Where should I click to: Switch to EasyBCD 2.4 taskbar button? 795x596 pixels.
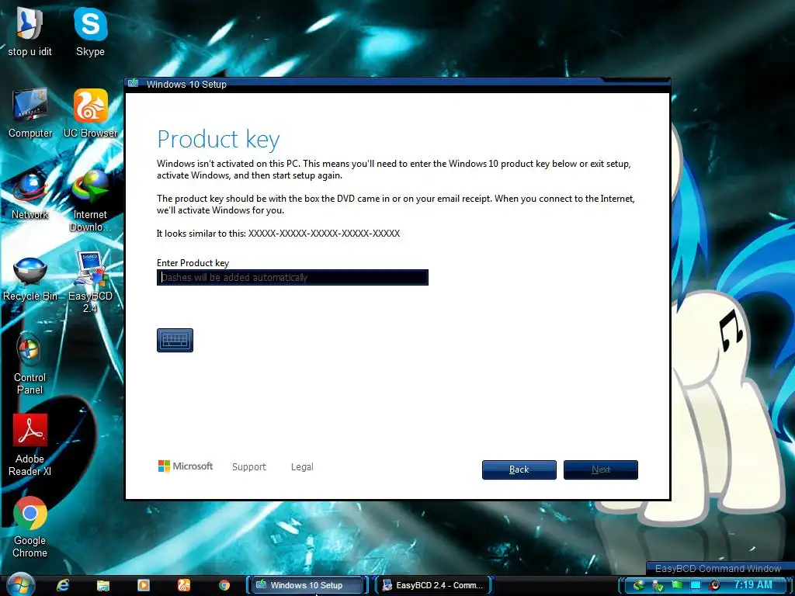click(x=434, y=585)
